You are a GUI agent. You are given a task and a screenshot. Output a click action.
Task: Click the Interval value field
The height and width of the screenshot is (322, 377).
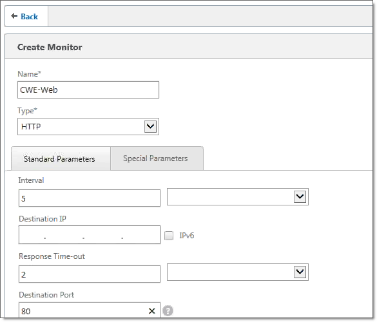tap(90, 198)
